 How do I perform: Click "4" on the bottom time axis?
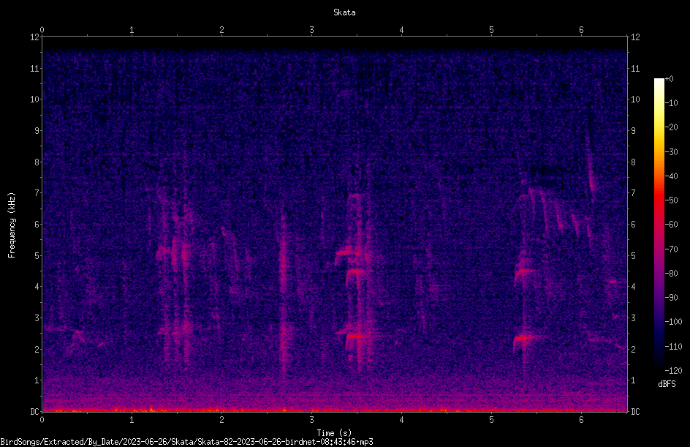401,420
